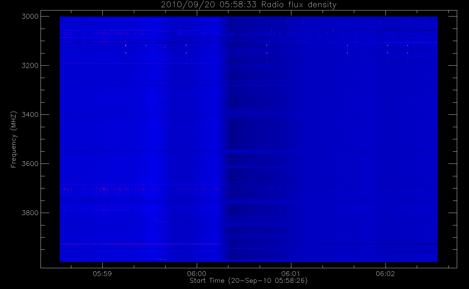The height and width of the screenshot is (289, 469).
Task: Select the 3400 frequency tick label
Action: [x=30, y=115]
